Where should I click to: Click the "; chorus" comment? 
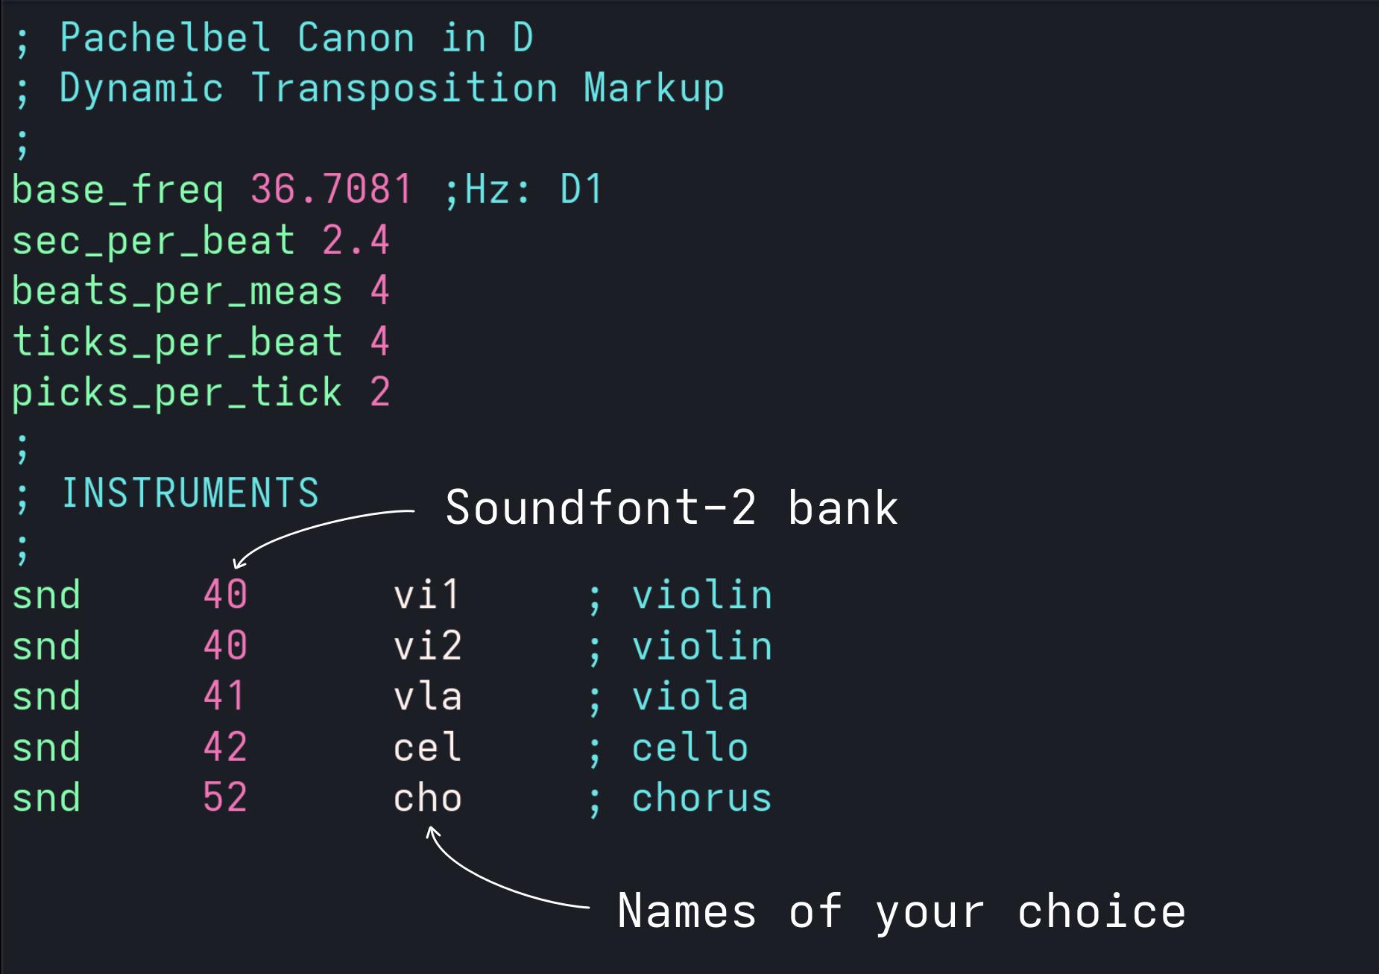[x=680, y=798]
